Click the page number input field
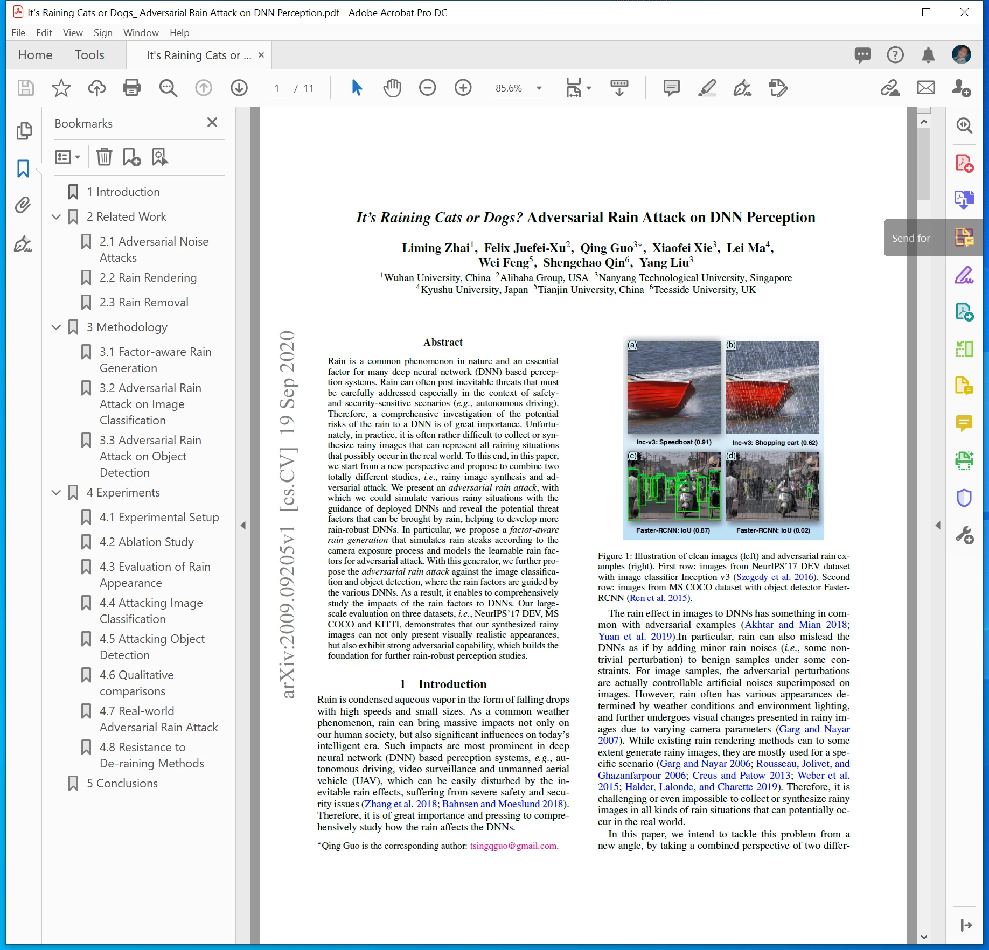Image resolution: width=989 pixels, height=950 pixels. point(277,88)
